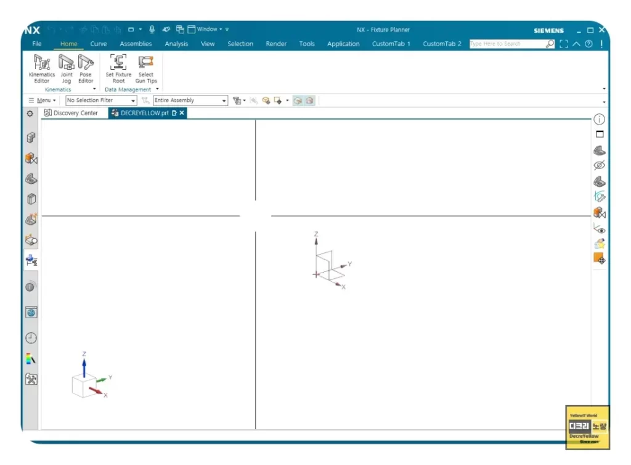Click the Type Here to Search field

pyautogui.click(x=507, y=44)
